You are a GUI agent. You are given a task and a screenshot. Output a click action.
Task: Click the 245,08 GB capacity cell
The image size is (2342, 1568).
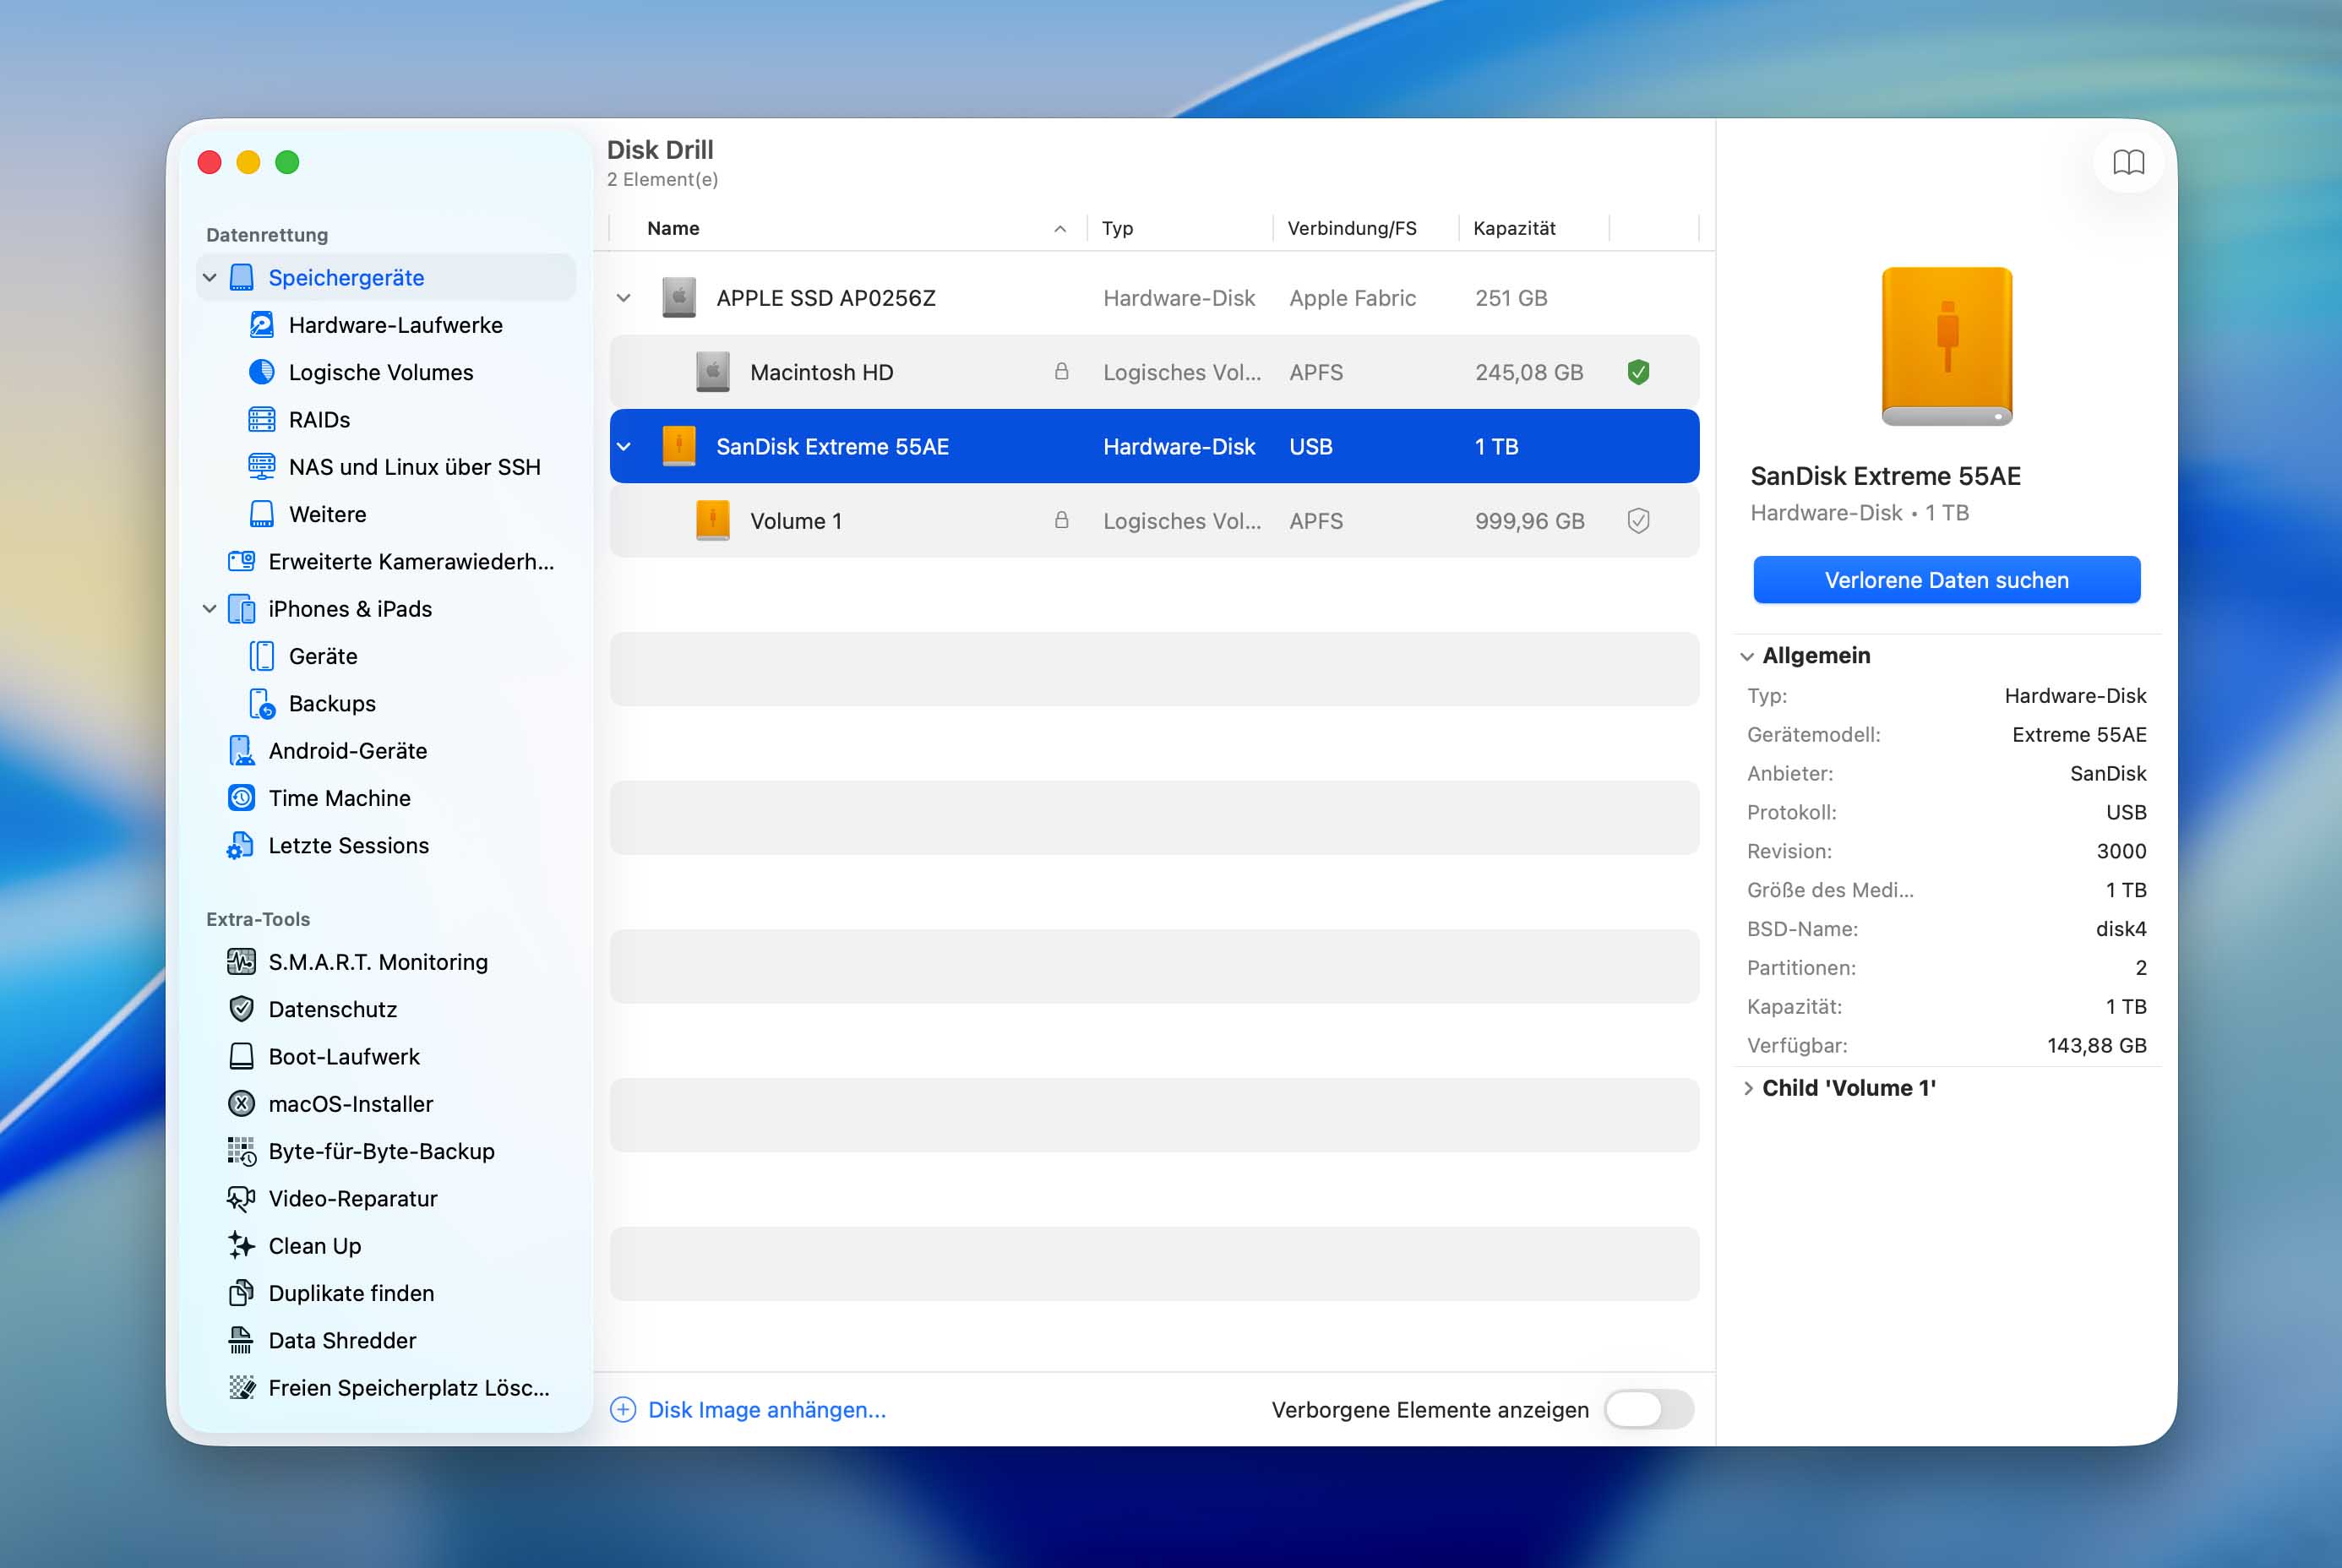coord(1529,372)
